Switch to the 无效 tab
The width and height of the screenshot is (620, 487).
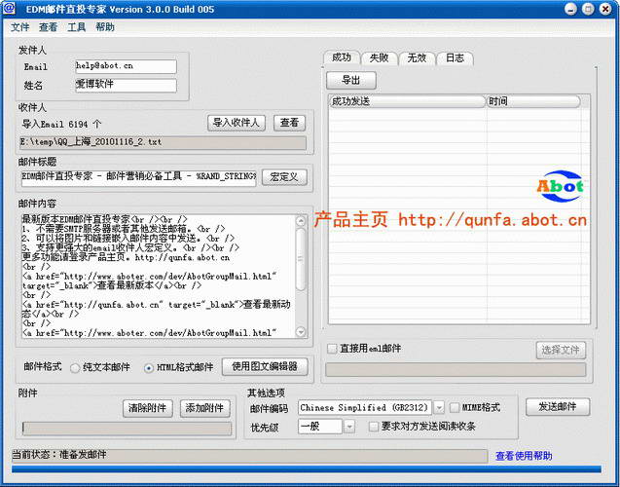click(x=417, y=58)
